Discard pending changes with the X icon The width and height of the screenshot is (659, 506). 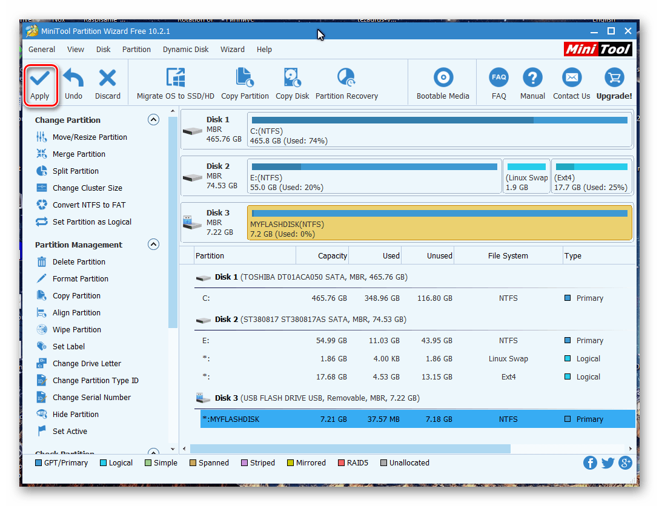[x=107, y=78]
